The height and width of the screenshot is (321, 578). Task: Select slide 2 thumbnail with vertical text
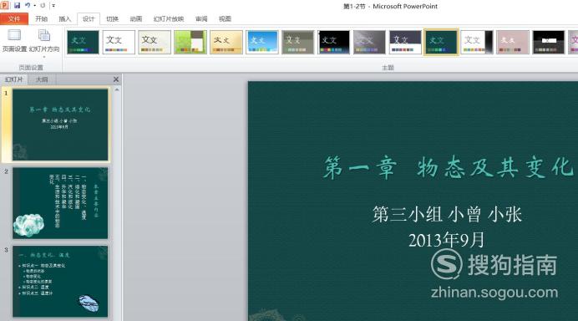60,203
